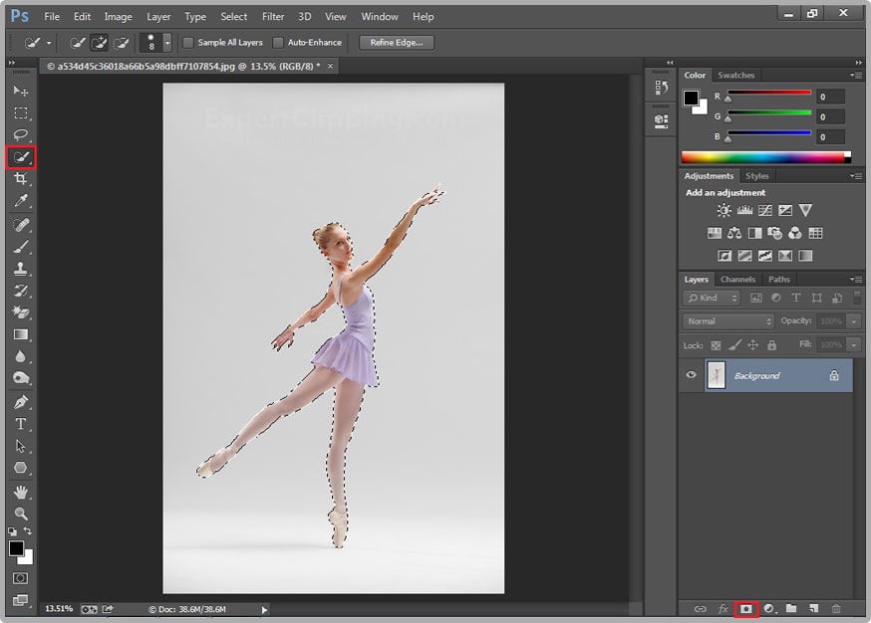Select the Quick Selection tool
The height and width of the screenshot is (623, 871).
click(21, 157)
